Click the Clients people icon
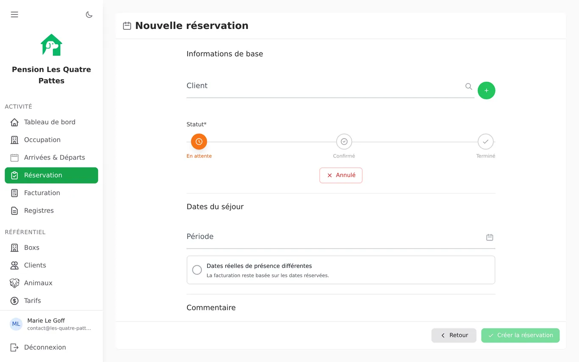The height and width of the screenshot is (362, 579). point(14,265)
